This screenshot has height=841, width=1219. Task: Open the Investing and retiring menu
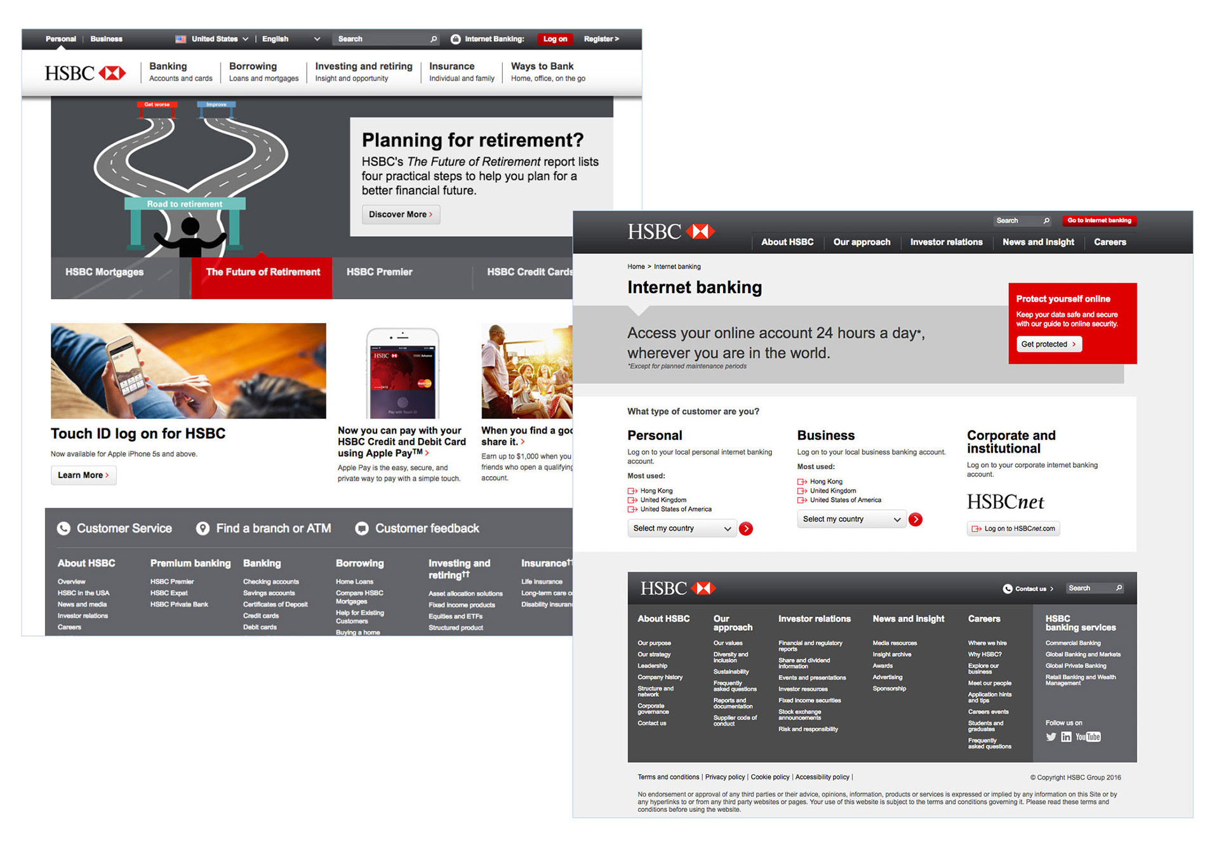click(363, 72)
